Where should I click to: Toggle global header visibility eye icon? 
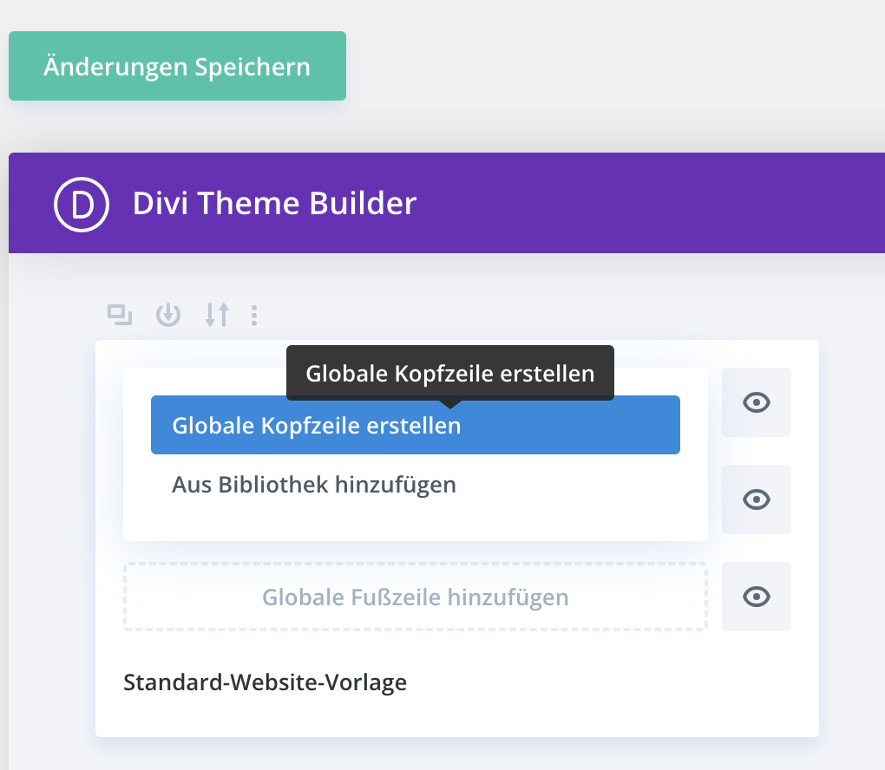coord(757,402)
